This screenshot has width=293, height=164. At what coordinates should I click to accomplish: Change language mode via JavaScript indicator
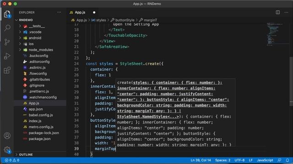[x=265, y=160]
